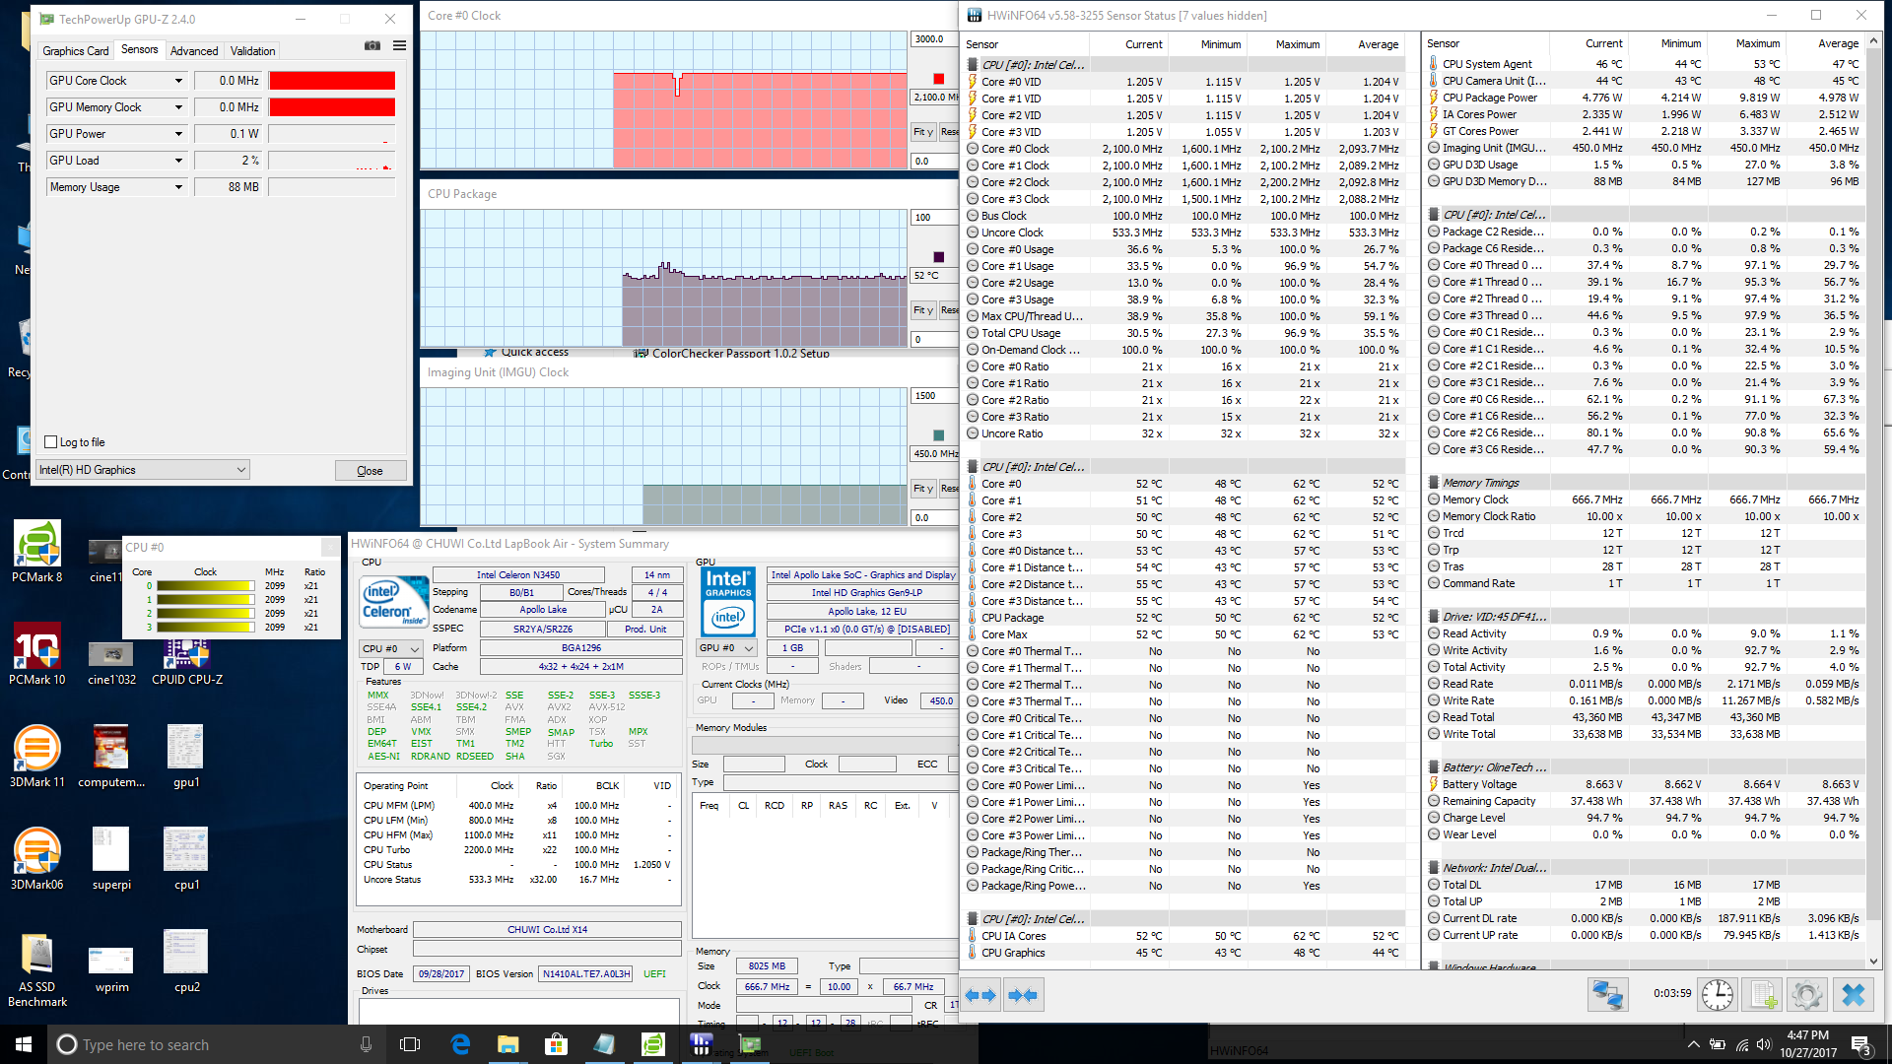Click the logging sheet-with-plus icon

1763,995
